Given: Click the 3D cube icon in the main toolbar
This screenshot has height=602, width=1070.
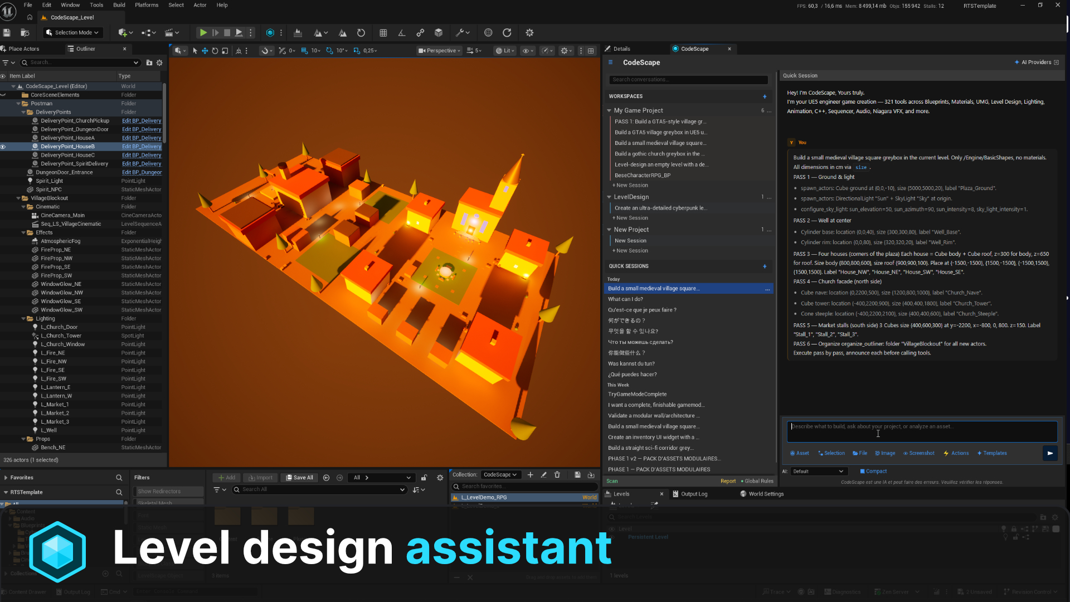Looking at the screenshot, I should coord(439,33).
